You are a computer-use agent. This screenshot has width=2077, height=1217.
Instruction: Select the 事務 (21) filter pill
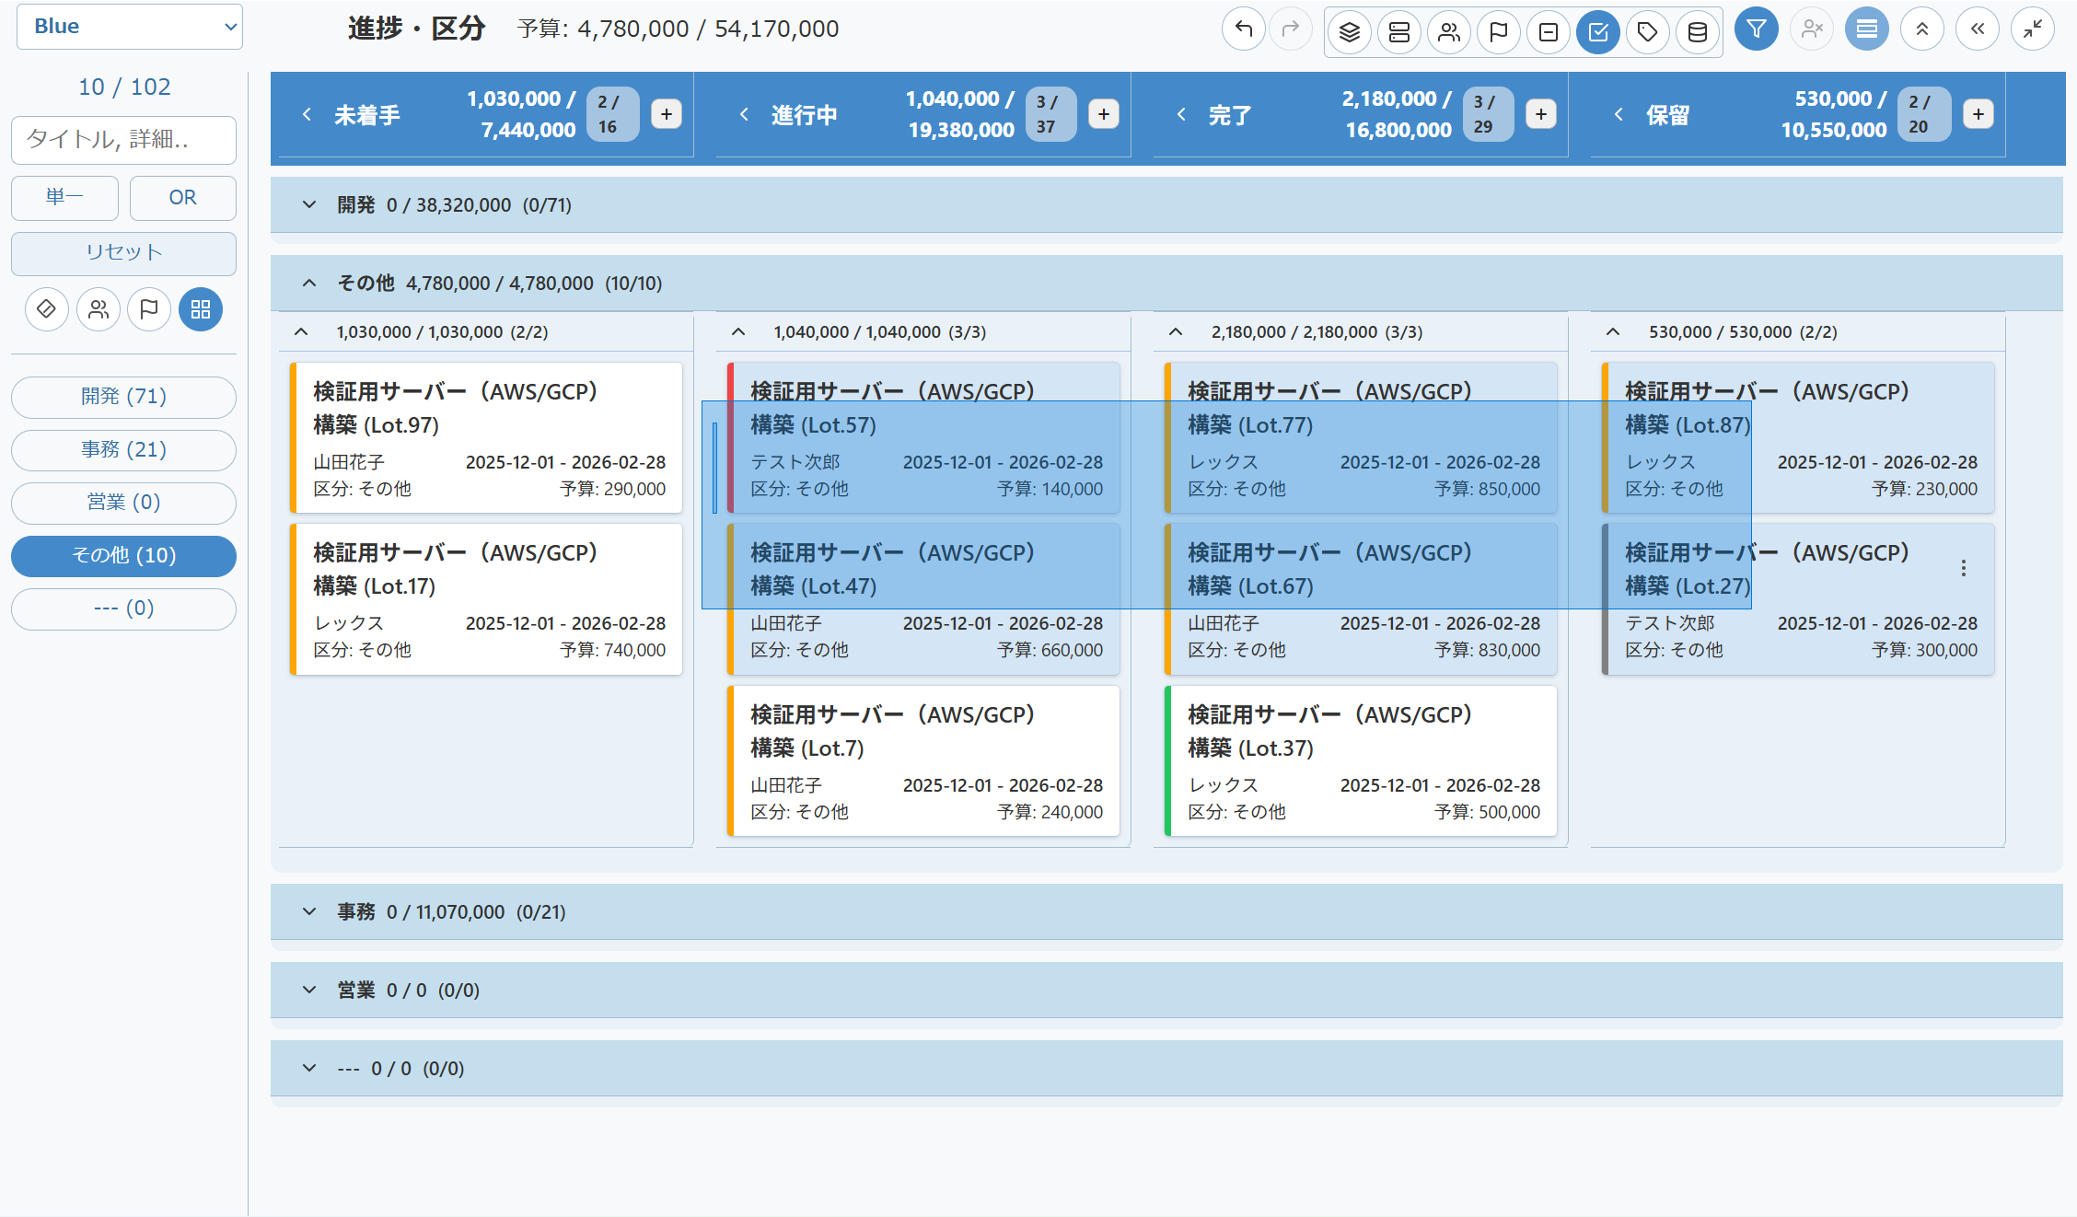click(x=123, y=449)
